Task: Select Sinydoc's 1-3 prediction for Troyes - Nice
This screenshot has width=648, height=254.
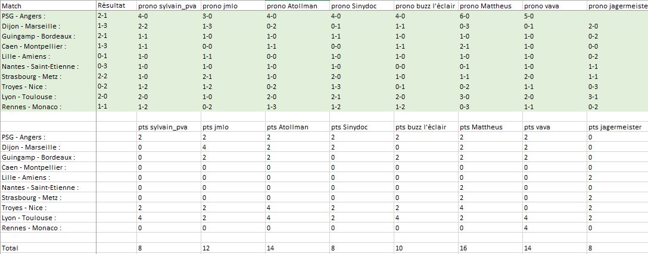Action: (362, 87)
